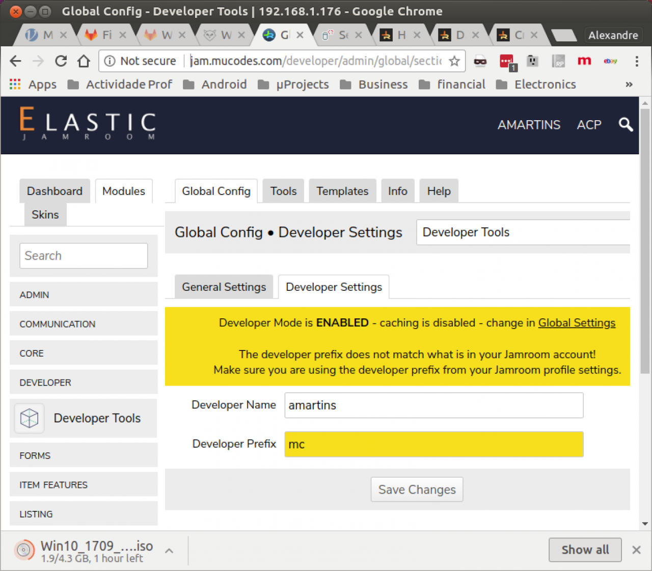
Task: Open a new browser tab
Action: tap(564, 35)
